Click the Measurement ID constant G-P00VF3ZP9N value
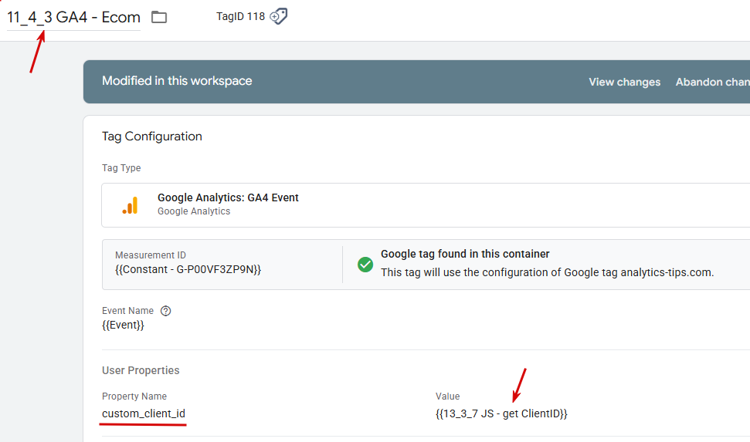 pos(188,270)
